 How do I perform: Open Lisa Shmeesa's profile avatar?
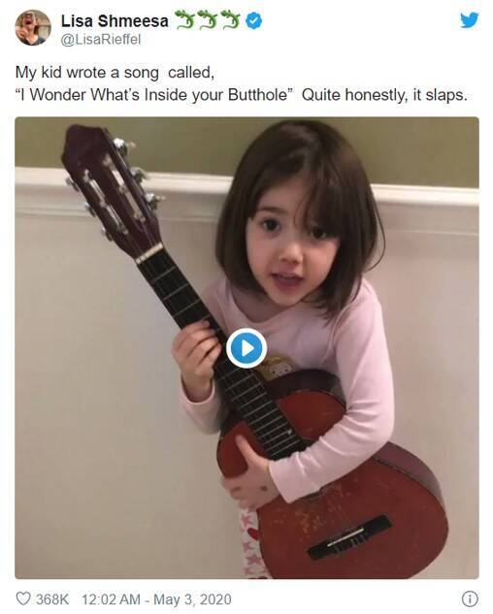pos(33,27)
